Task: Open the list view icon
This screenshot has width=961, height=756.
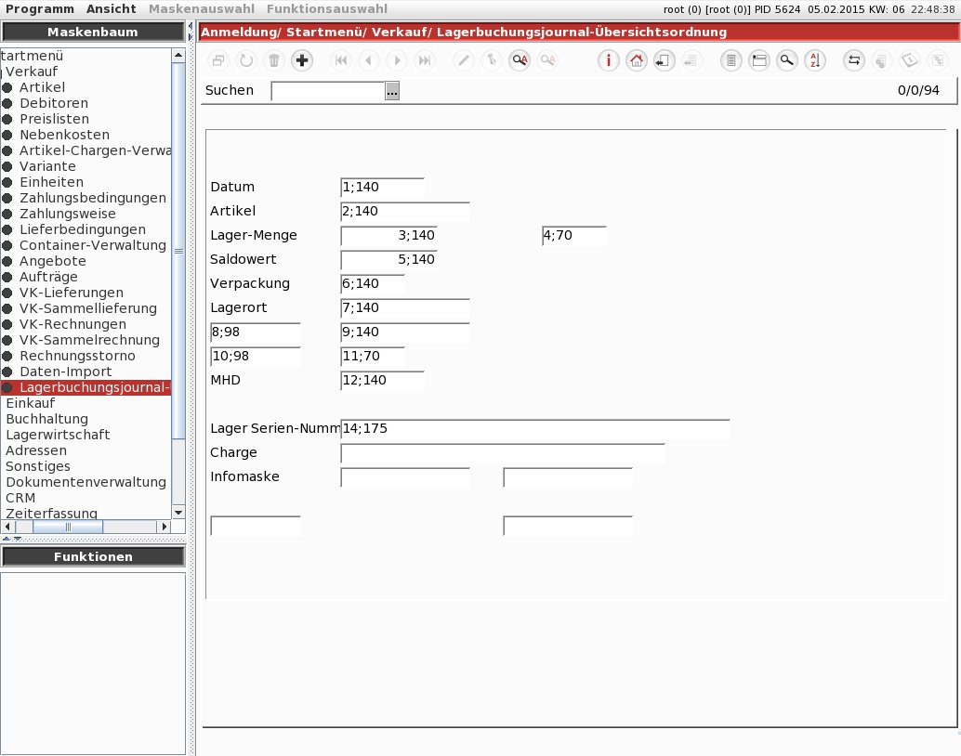Action: 731,60
